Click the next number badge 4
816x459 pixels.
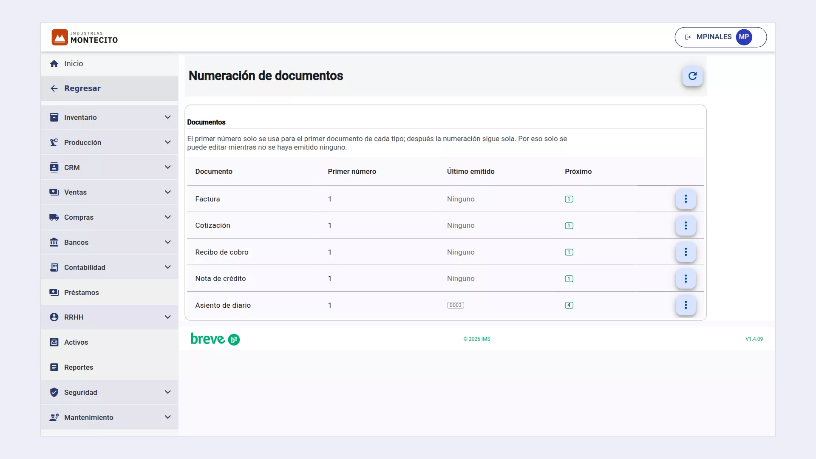tap(569, 305)
